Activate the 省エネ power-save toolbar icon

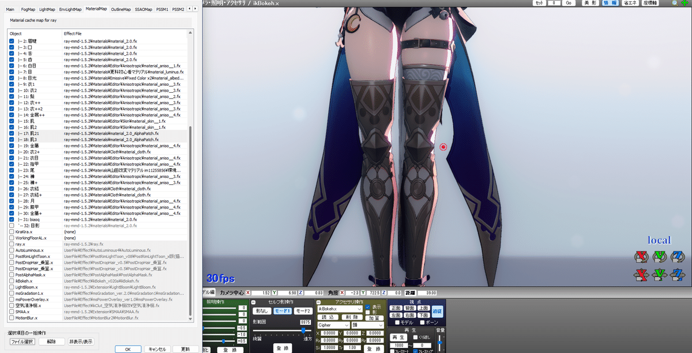(x=630, y=3)
